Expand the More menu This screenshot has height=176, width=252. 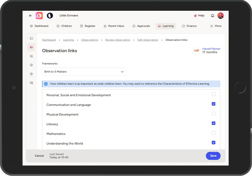pos(216,26)
